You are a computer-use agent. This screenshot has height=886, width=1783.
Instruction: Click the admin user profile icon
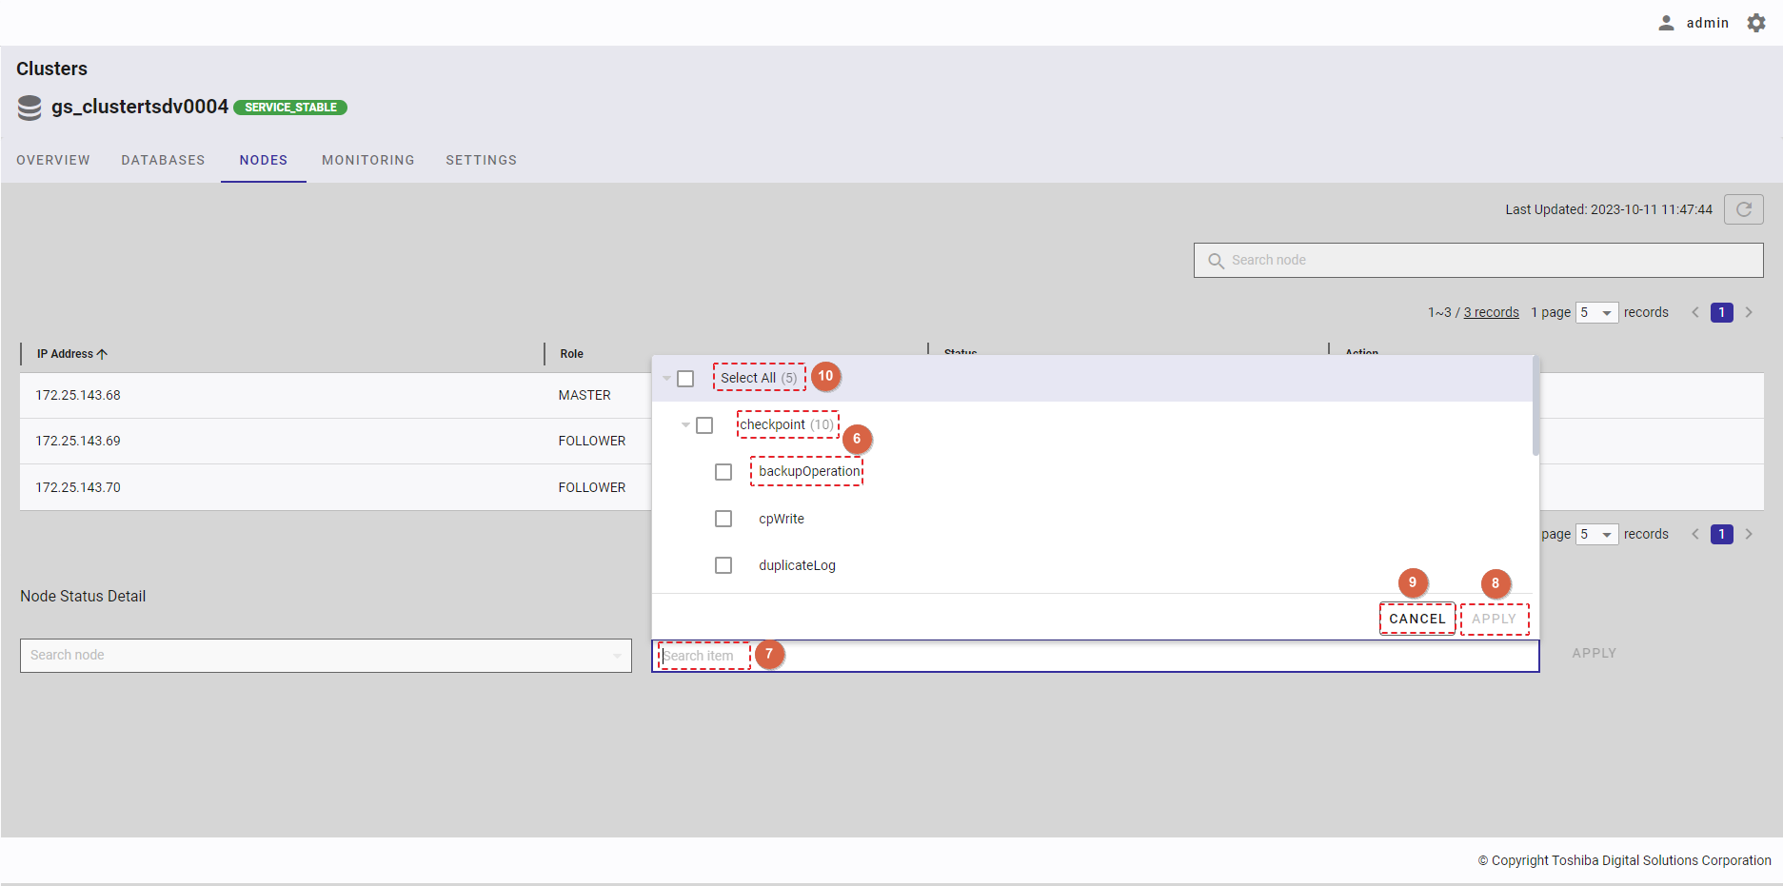(x=1666, y=23)
